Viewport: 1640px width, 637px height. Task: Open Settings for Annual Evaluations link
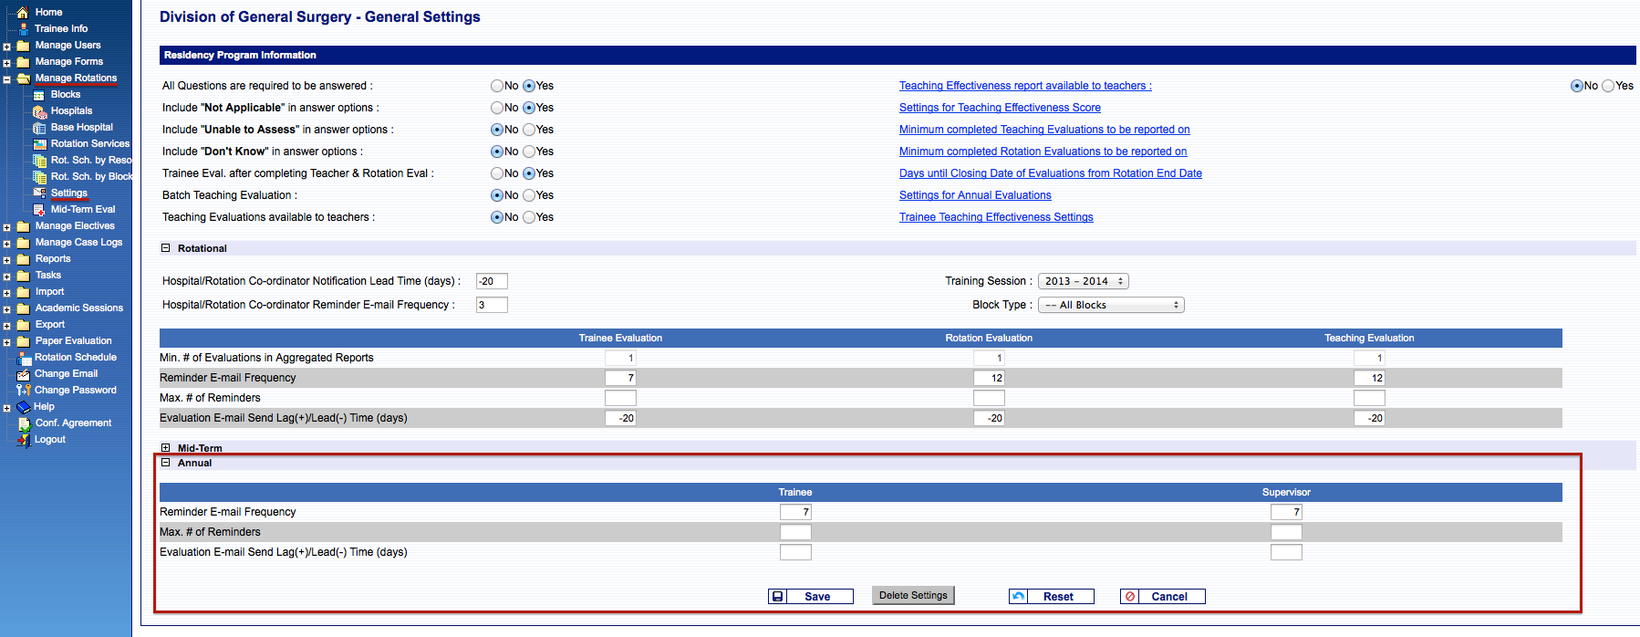[975, 195]
